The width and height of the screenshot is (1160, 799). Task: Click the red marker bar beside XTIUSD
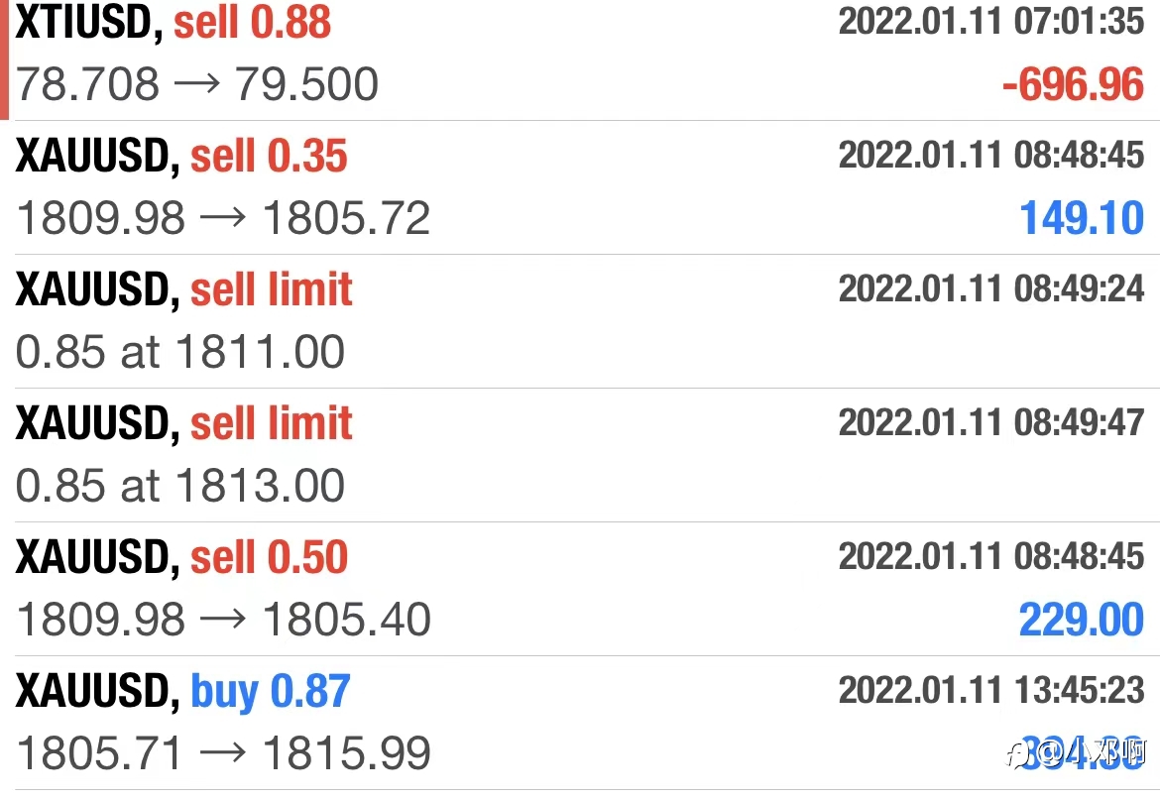click(x=4, y=59)
